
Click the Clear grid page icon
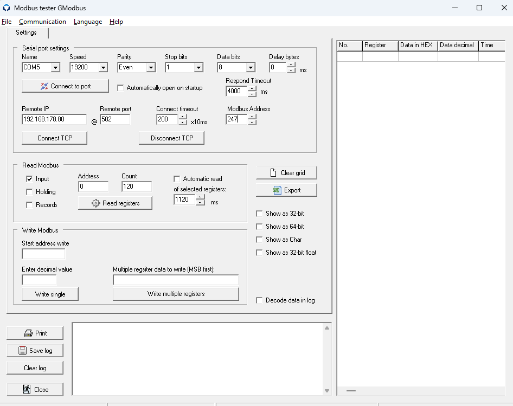(274, 173)
